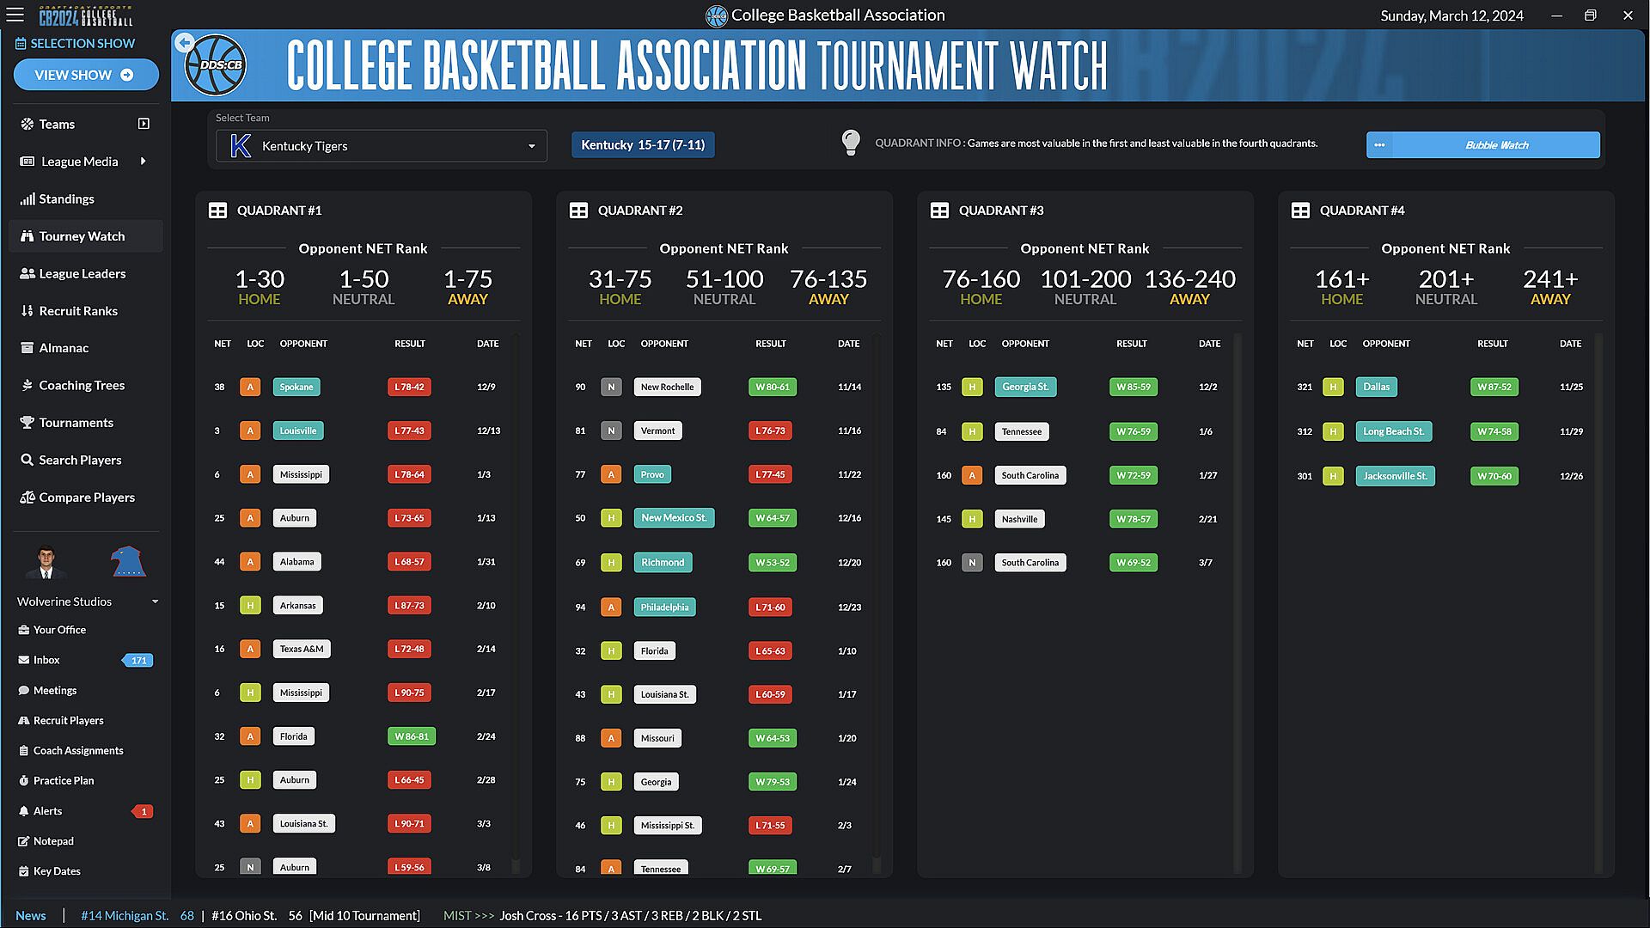This screenshot has height=928, width=1650.
Task: Click the coach portrait avatar
Action: click(x=46, y=562)
